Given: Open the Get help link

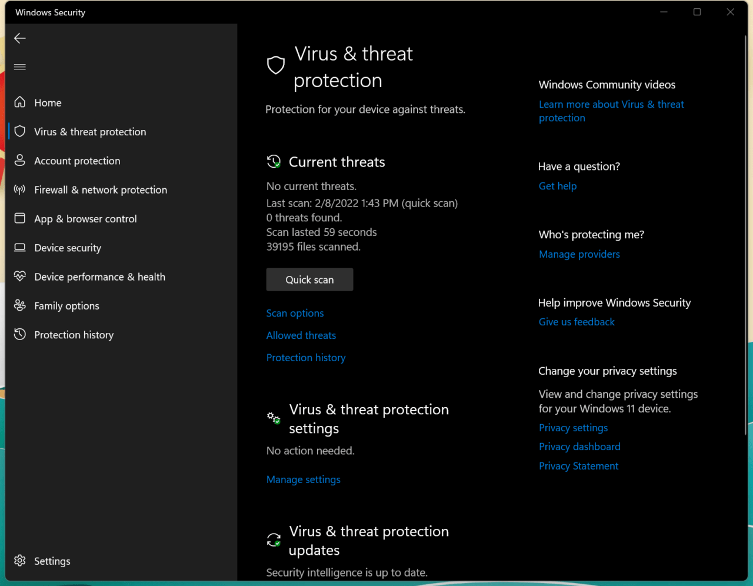Looking at the screenshot, I should click(x=557, y=186).
